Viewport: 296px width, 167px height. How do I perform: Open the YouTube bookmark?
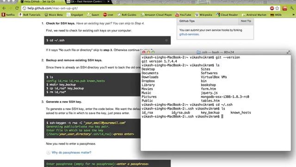coord(183,15)
